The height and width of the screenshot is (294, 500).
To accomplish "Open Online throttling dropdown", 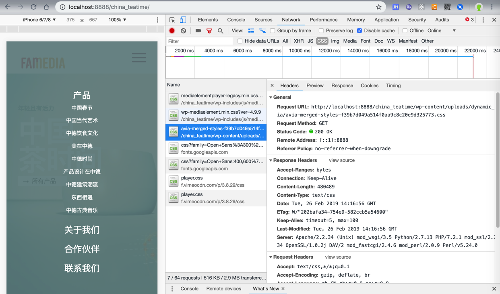I will [442, 31].
